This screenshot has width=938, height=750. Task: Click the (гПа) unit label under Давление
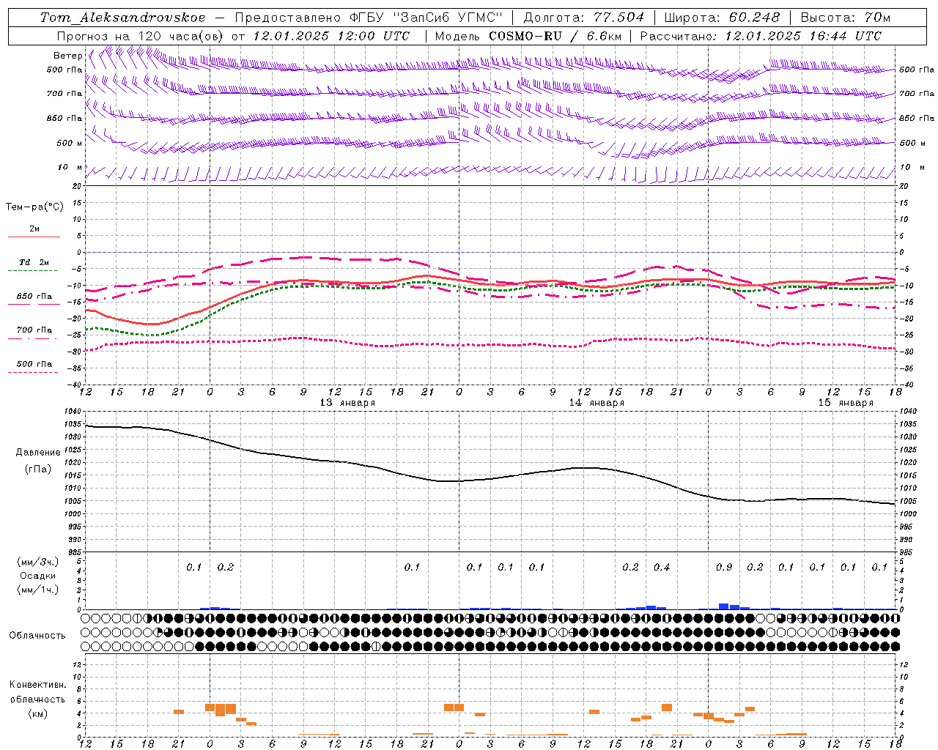38,469
